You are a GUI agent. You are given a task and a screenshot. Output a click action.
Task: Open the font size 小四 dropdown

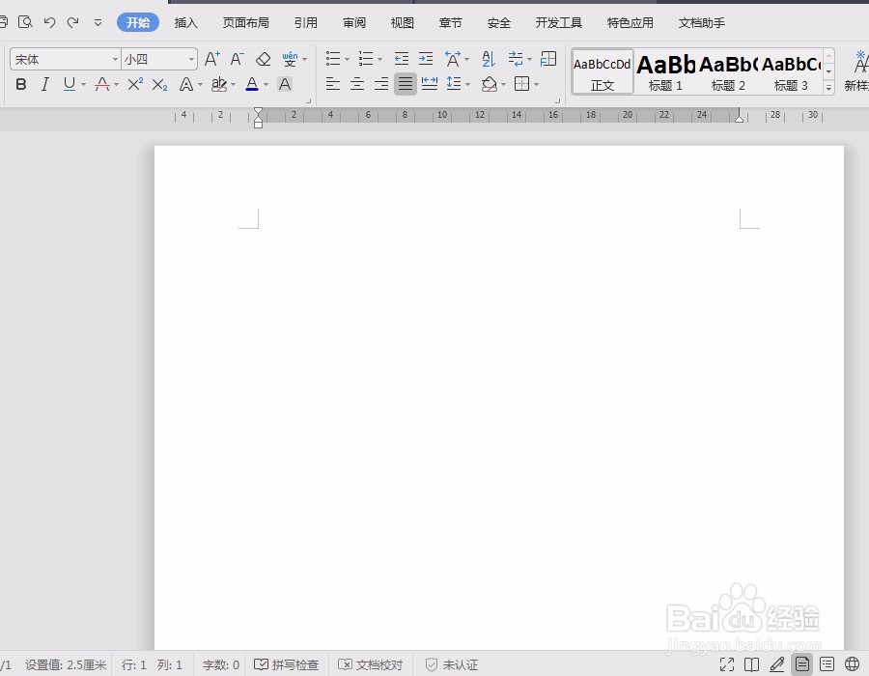[191, 59]
